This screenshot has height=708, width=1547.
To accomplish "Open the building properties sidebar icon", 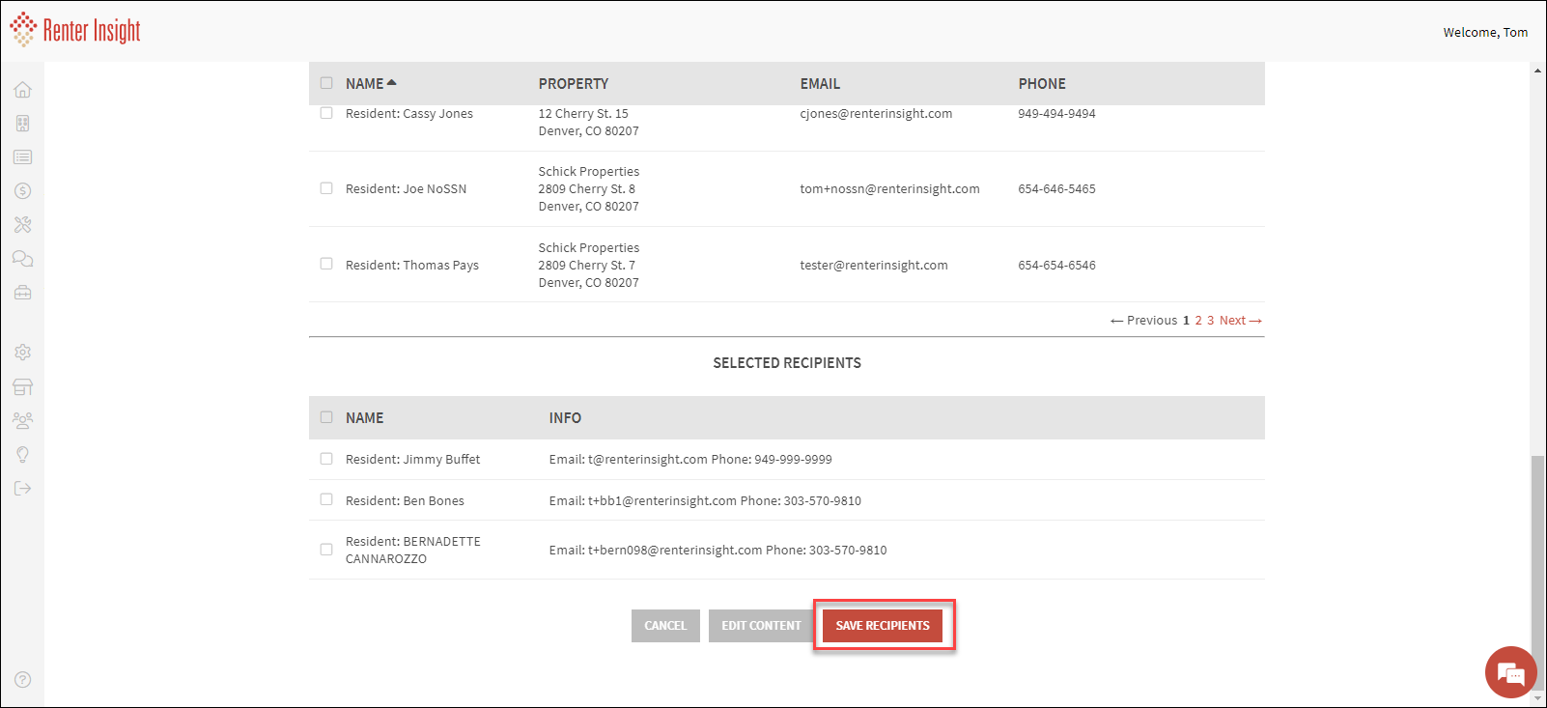I will point(23,124).
